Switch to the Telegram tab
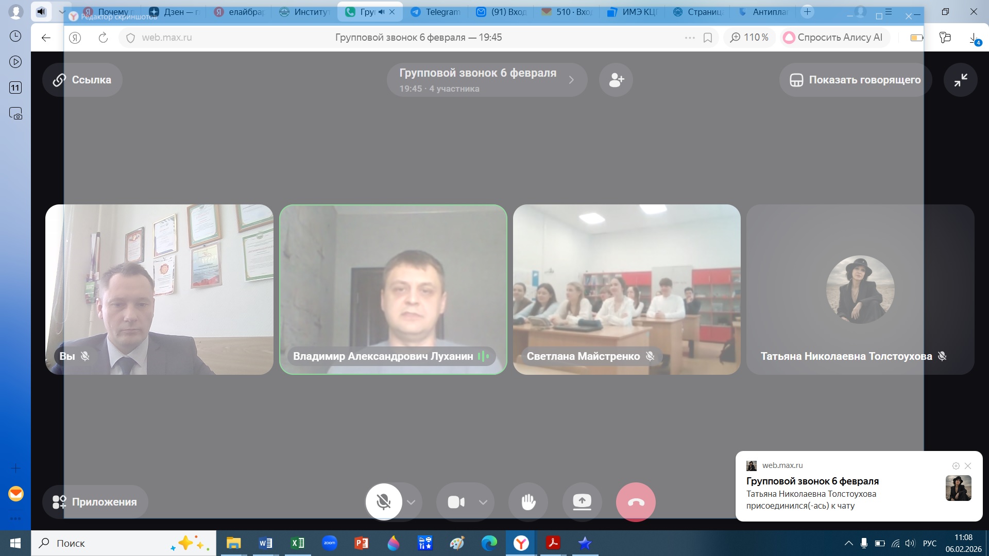Viewport: 989px width, 556px height. (x=437, y=12)
